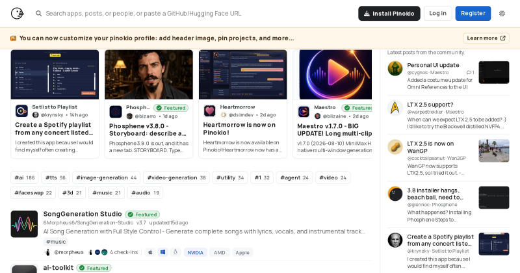The width and height of the screenshot is (520, 273).
Task: Filter by the #3d tag
Action: [72, 193]
